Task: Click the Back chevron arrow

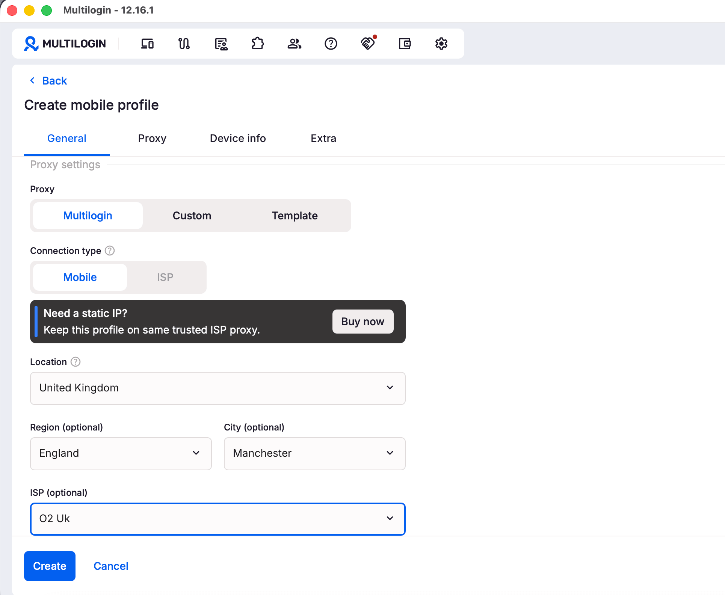Action: [x=32, y=80]
